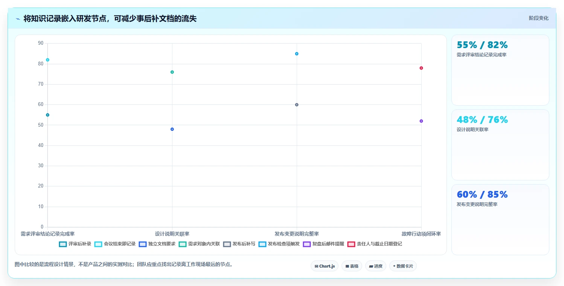Open the 60% / 85% stat card
Viewport: 564px width, 286px height.
[500, 219]
